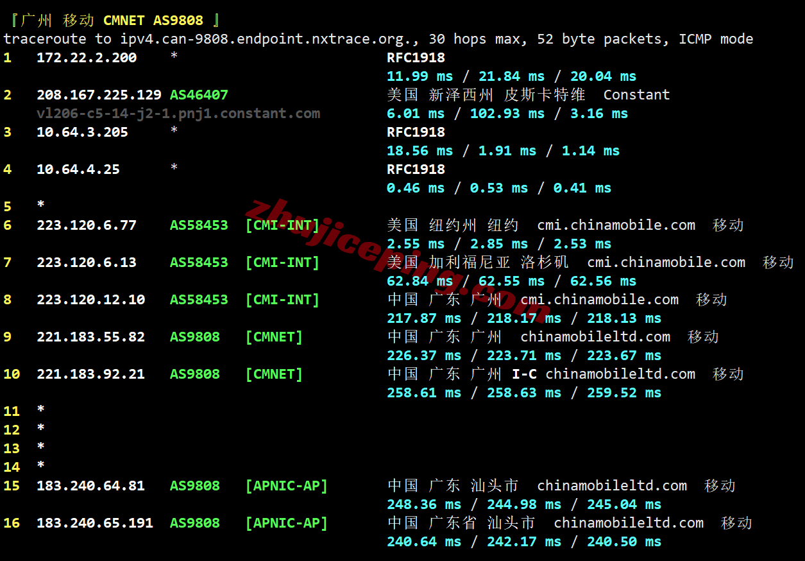Click the 240.64 ms latency value
The width and height of the screenshot is (805, 561).
click(x=424, y=542)
